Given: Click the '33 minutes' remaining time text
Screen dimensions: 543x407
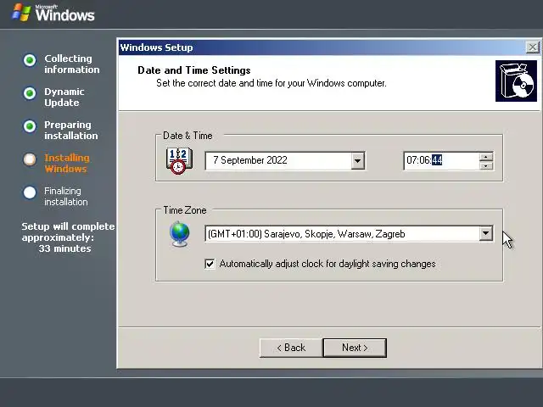Looking at the screenshot, I should click(x=64, y=248).
